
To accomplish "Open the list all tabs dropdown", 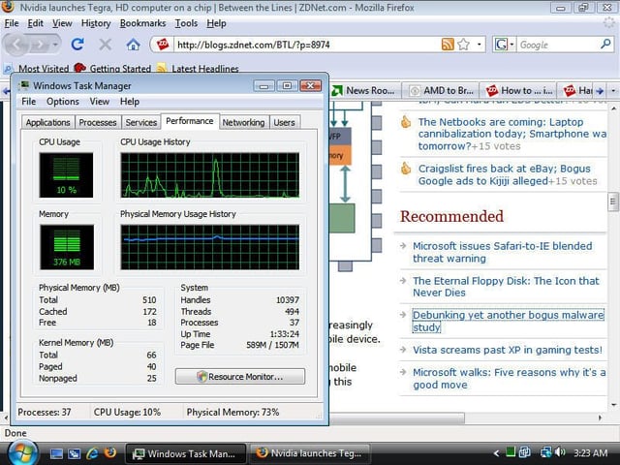I will (613, 90).
